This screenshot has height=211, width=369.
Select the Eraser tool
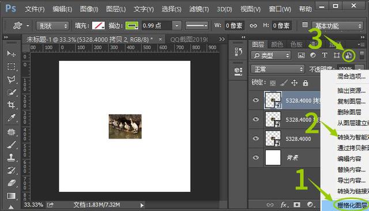[x=11, y=183]
